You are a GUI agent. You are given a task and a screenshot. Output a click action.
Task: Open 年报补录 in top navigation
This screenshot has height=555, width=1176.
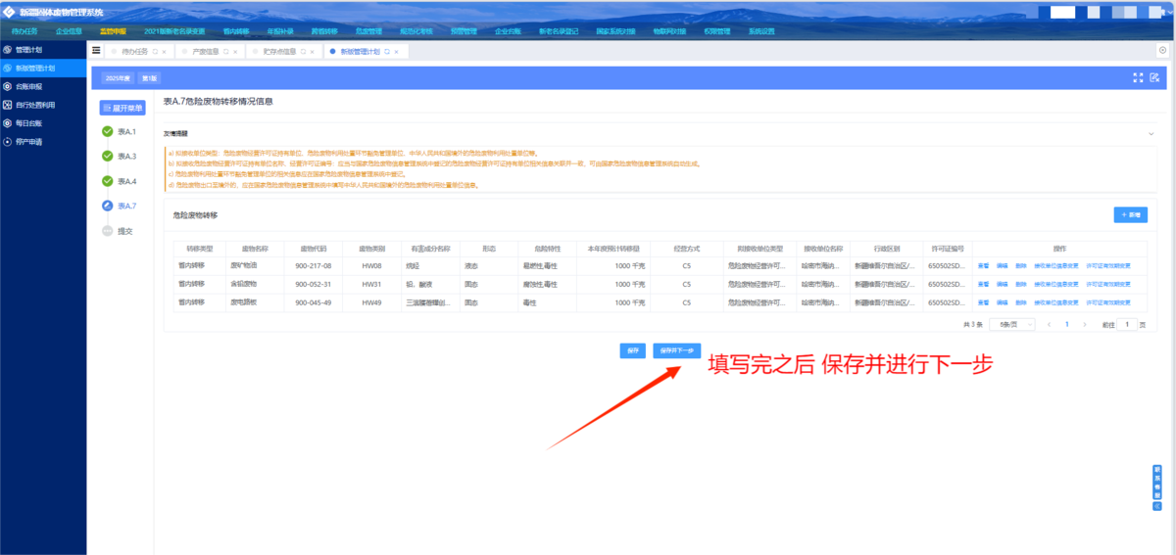(x=280, y=31)
